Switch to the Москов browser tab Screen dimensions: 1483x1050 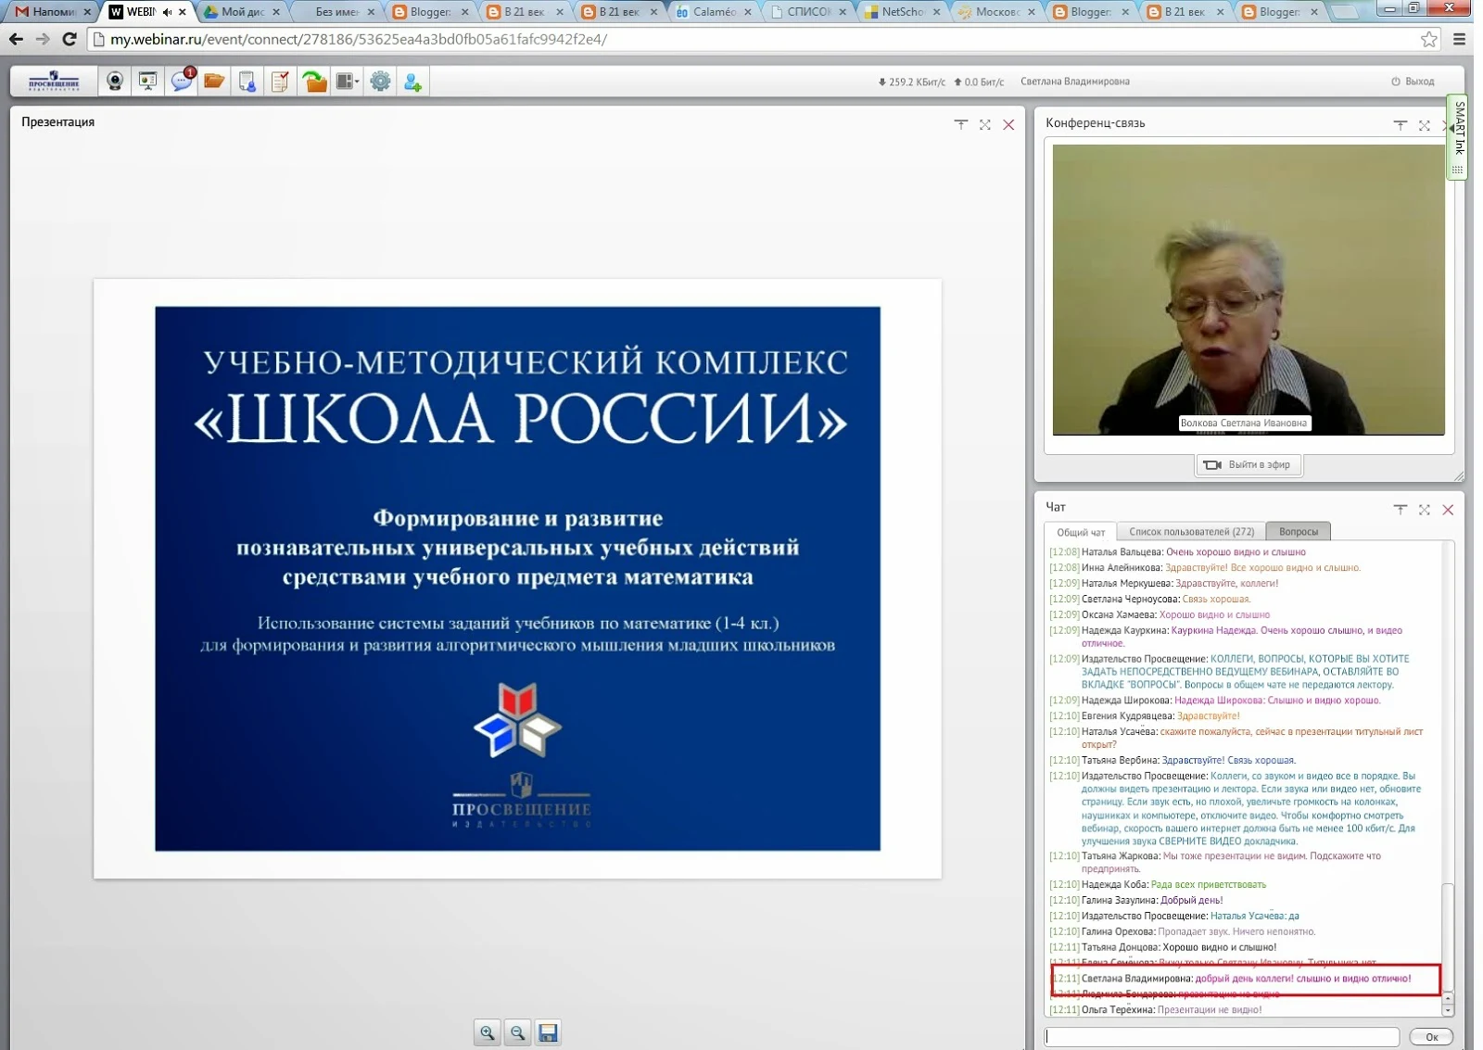[x=996, y=12]
